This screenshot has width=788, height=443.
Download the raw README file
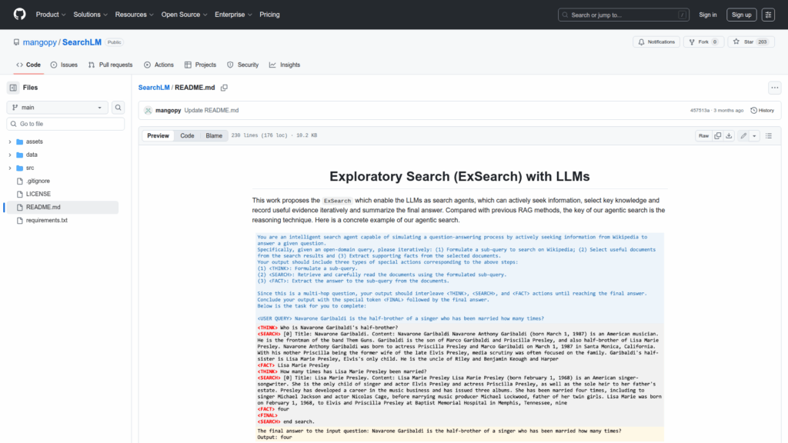(729, 136)
